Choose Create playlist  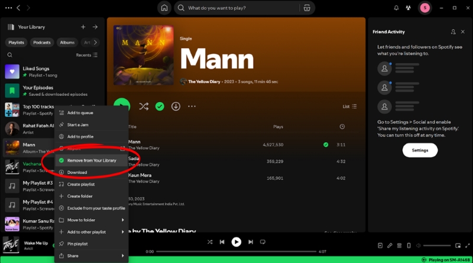tap(92, 184)
